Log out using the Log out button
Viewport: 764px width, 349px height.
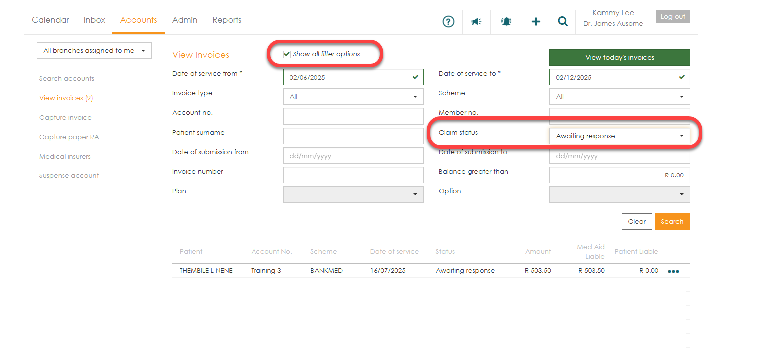[x=673, y=17]
